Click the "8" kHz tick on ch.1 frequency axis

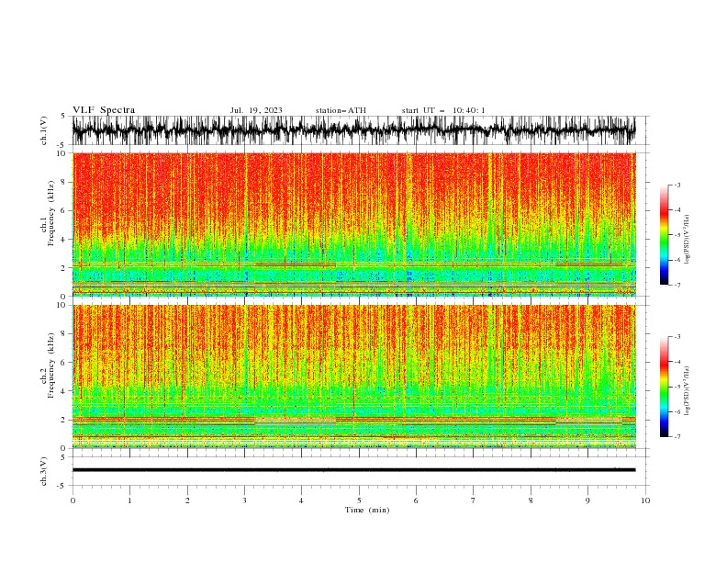coord(64,182)
